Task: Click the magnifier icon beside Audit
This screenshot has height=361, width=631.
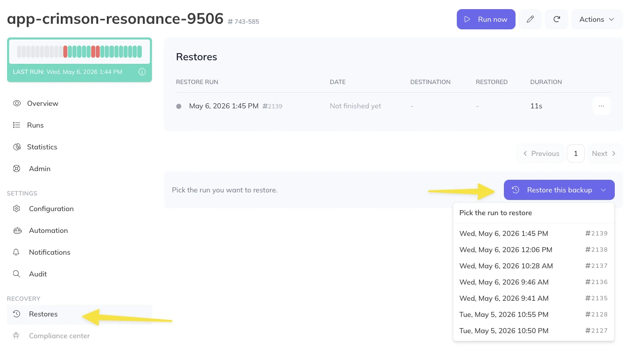Action: click(17, 274)
